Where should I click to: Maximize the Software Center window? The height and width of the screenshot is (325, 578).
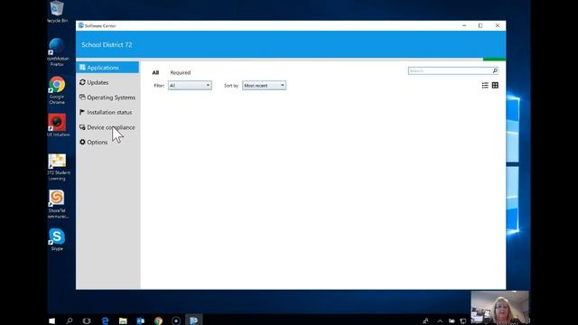pos(480,25)
